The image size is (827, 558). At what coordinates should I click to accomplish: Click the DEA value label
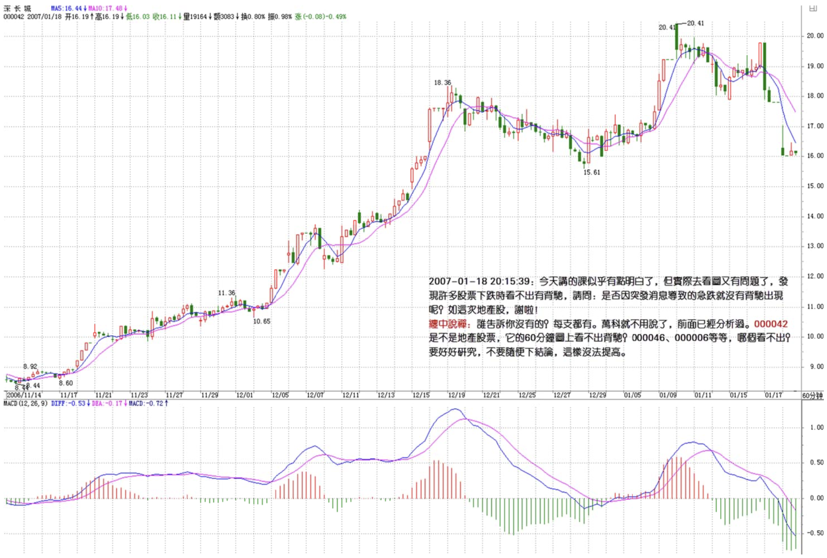point(109,404)
